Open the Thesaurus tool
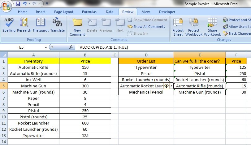The height and width of the screenshot is (145, 251). [41, 25]
